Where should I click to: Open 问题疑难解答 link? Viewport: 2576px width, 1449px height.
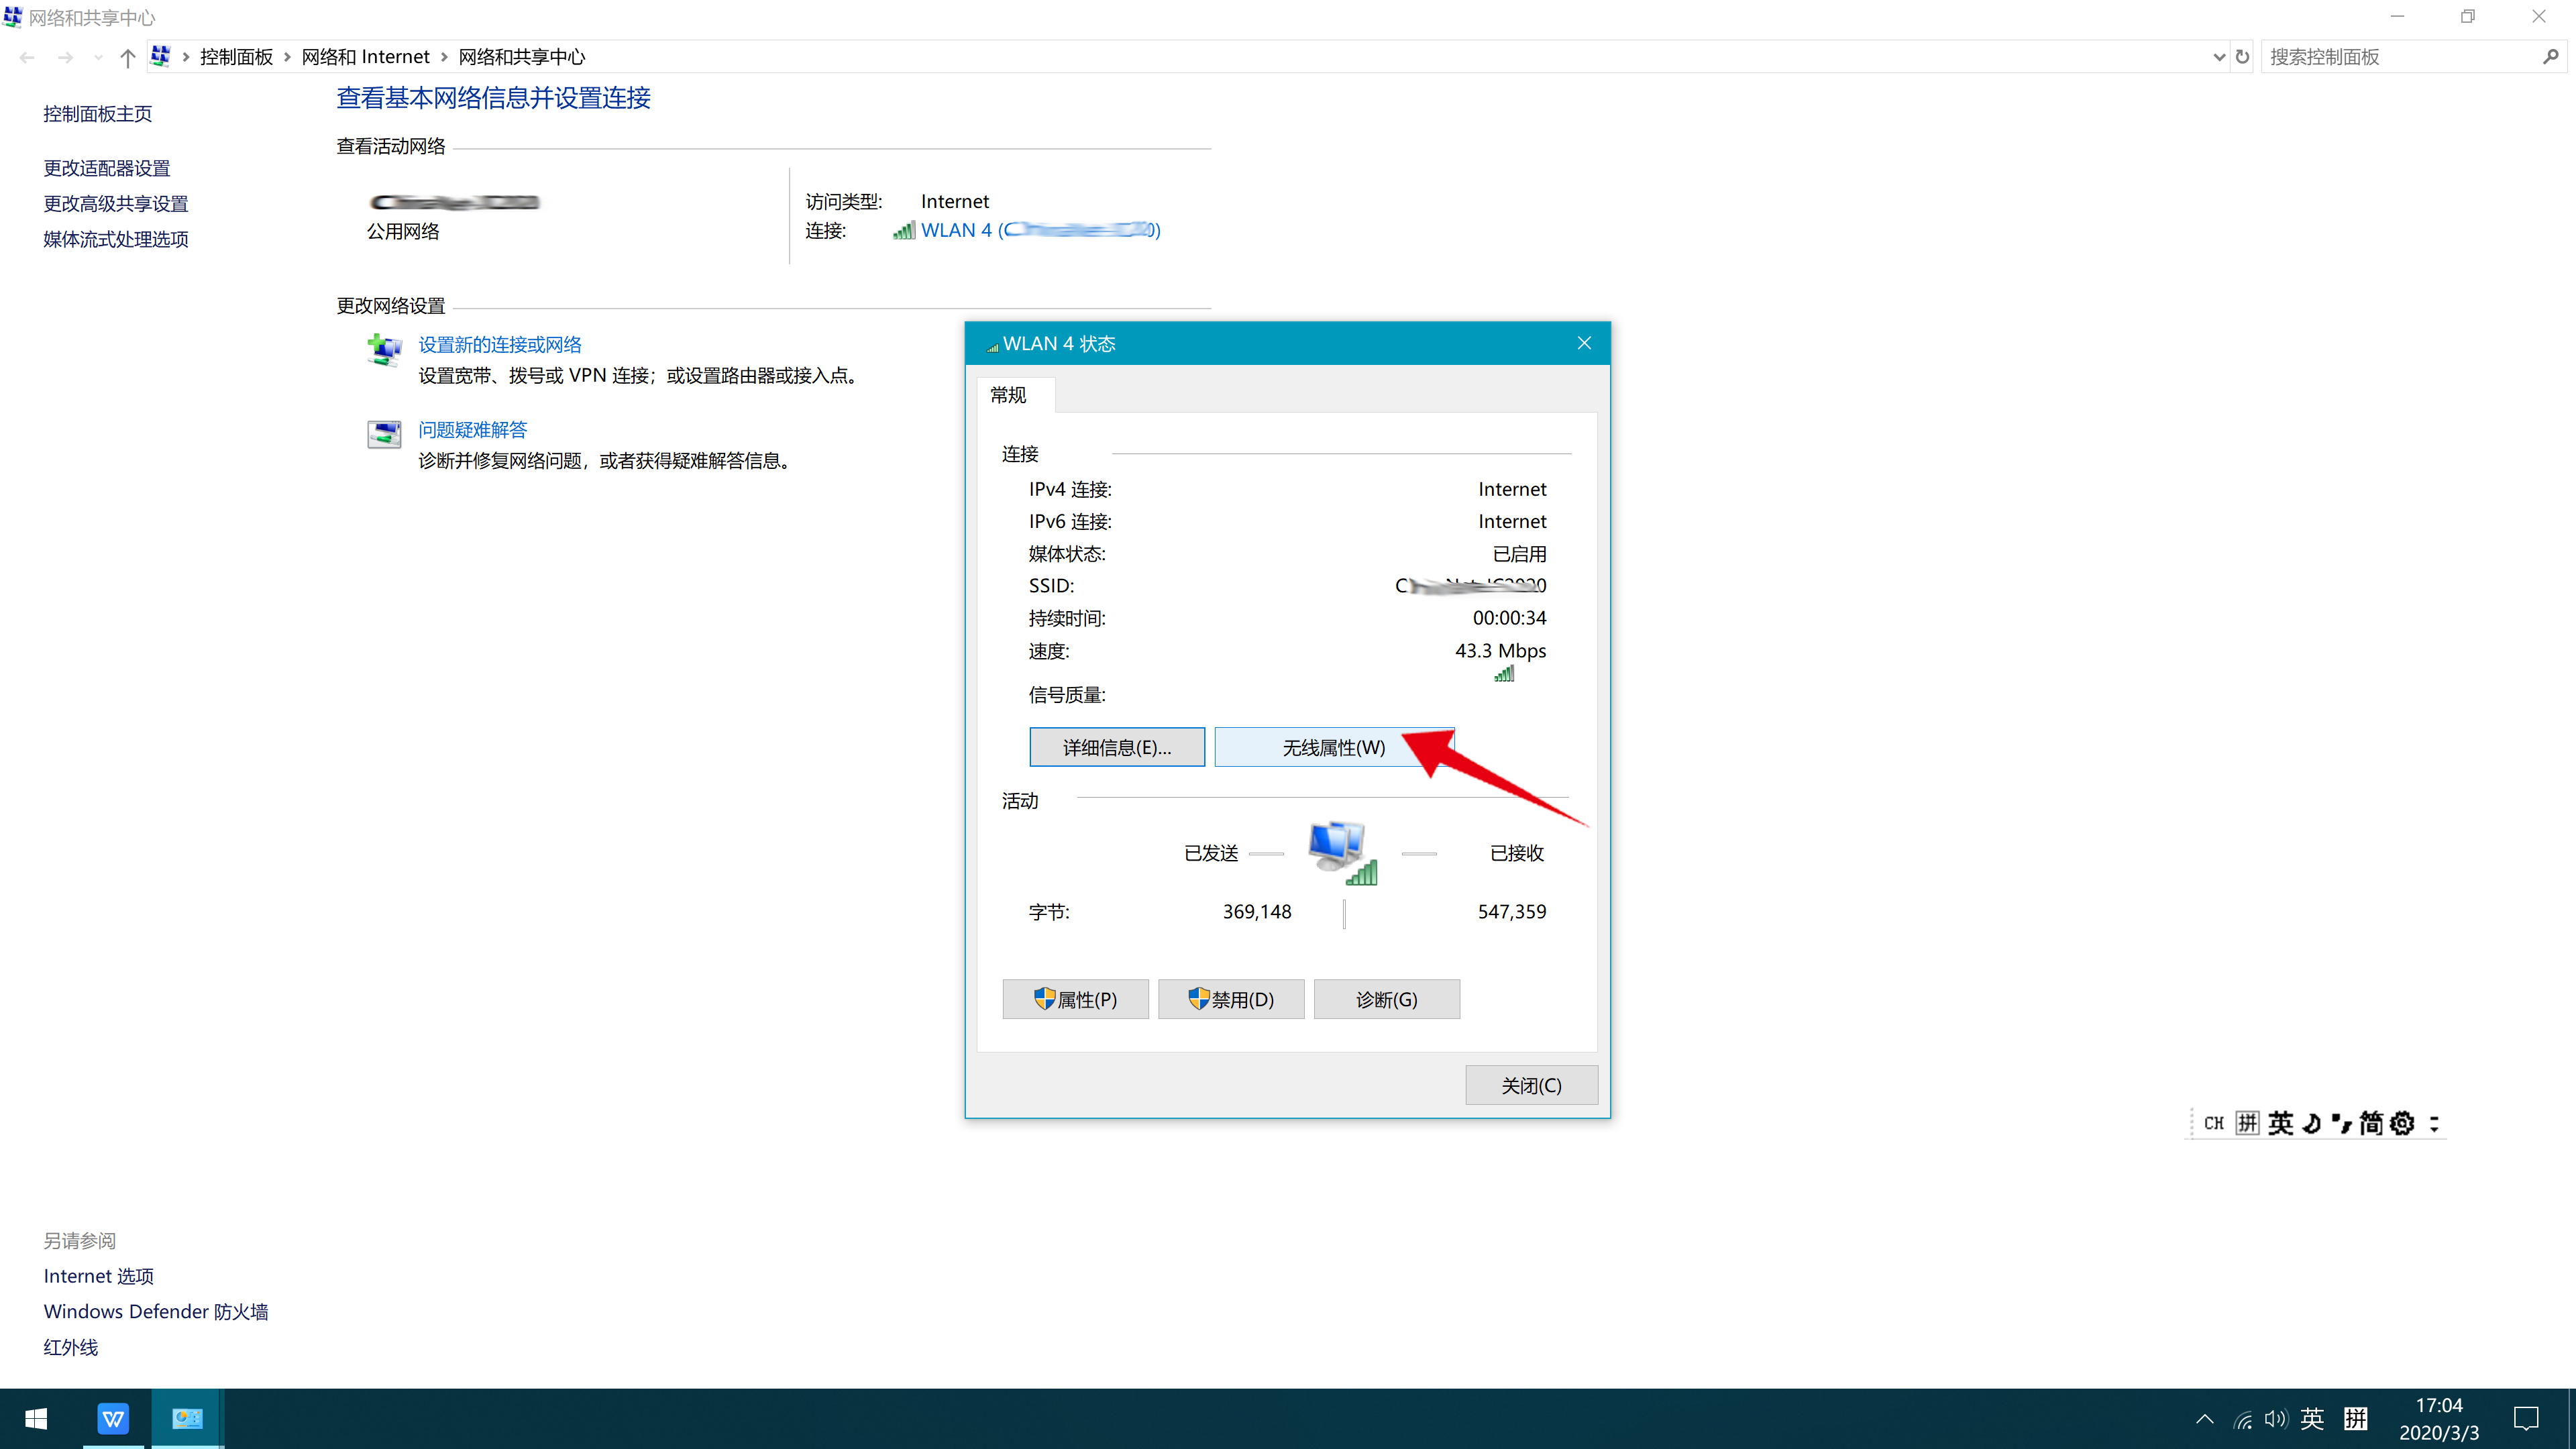(x=472, y=430)
